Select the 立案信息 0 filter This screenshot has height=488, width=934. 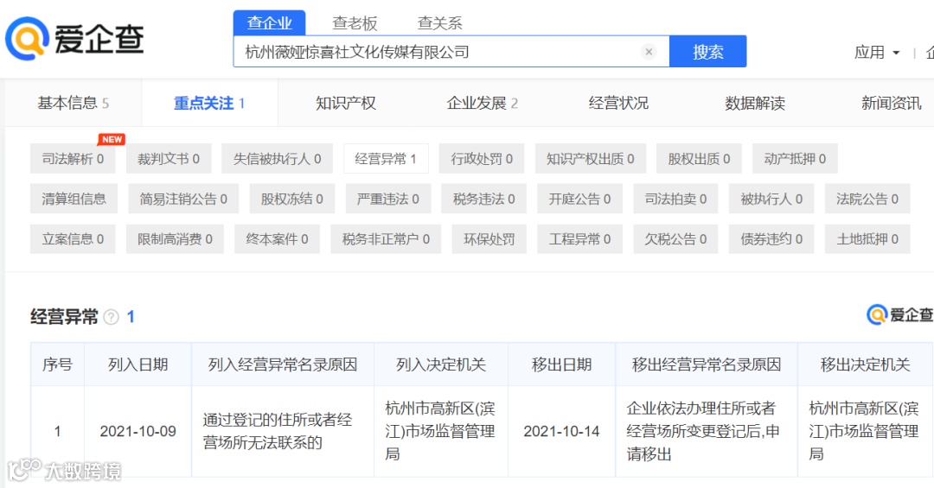pyautogui.click(x=73, y=239)
